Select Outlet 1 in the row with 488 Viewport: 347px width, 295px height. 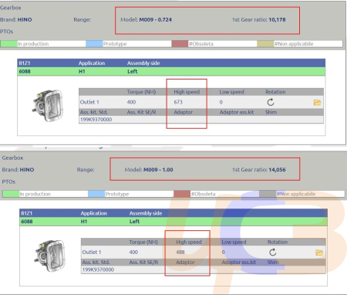pos(92,253)
